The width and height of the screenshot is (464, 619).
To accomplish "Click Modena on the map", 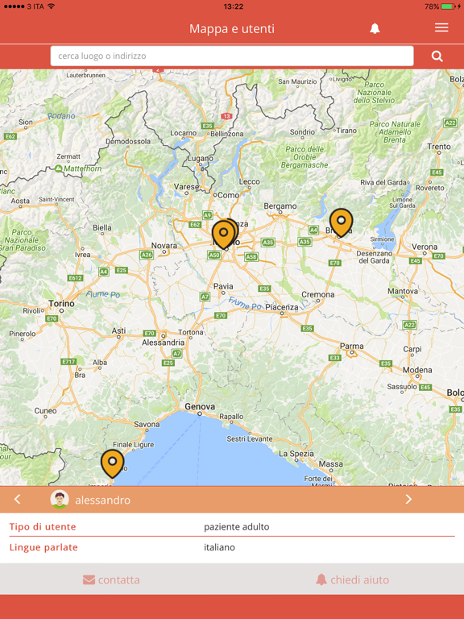I will [x=417, y=370].
